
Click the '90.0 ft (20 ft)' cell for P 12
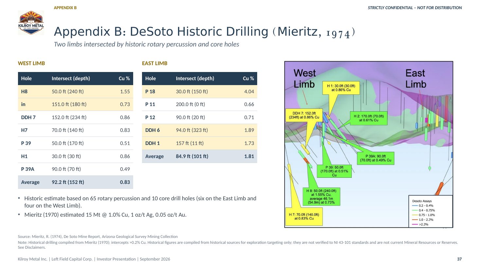pos(190,117)
